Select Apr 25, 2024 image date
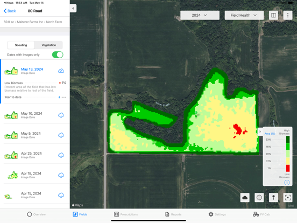Screen dimensions: 297x223 click(31, 154)
